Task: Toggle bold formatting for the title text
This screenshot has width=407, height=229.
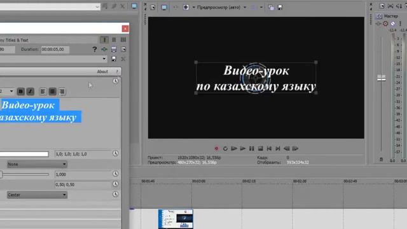Action: click(21, 92)
